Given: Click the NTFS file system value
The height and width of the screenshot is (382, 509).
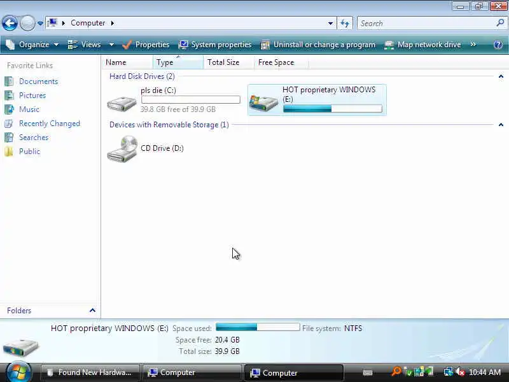Looking at the screenshot, I should tap(353, 329).
